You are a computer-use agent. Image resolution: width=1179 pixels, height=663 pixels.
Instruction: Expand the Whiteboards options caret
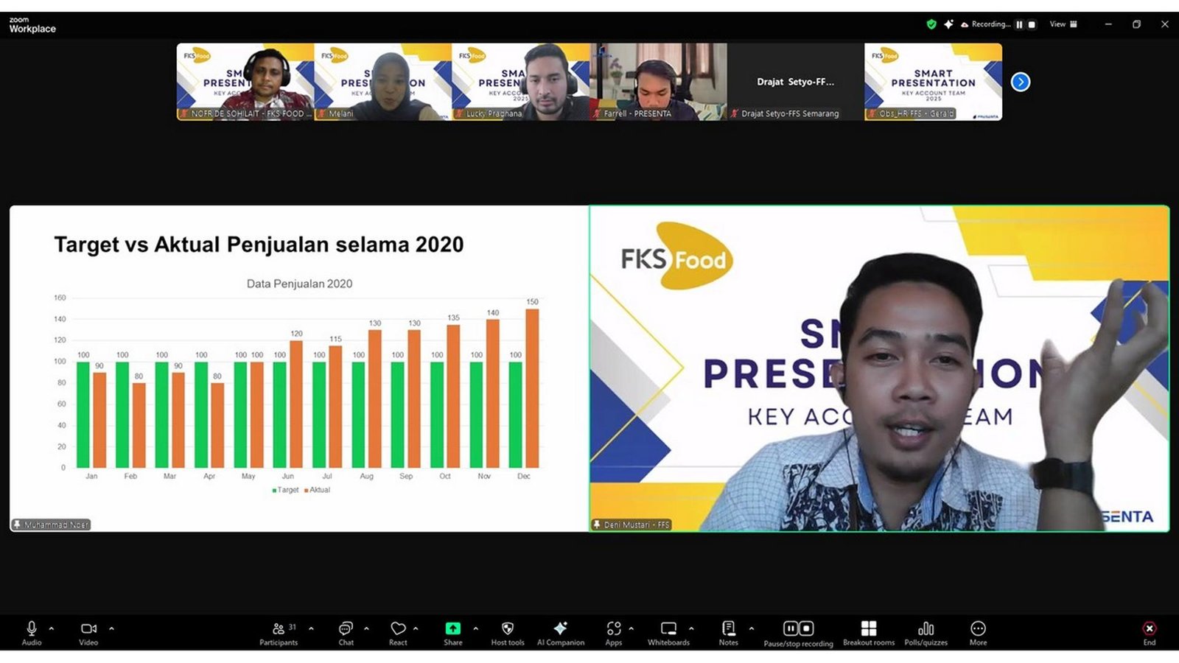tap(691, 628)
